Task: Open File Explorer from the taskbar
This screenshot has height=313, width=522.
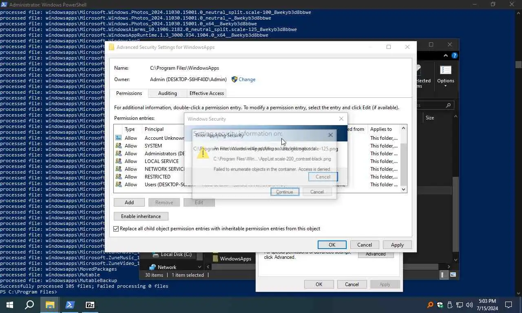Action: [x=50, y=305]
